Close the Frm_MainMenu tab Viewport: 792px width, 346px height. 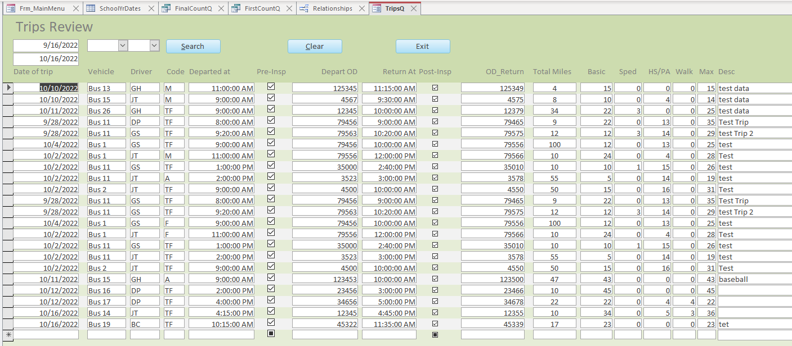[76, 8]
